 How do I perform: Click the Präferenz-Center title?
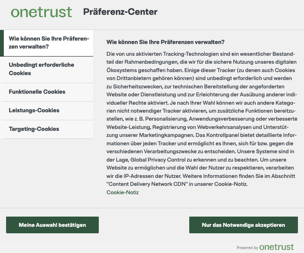click(x=120, y=12)
